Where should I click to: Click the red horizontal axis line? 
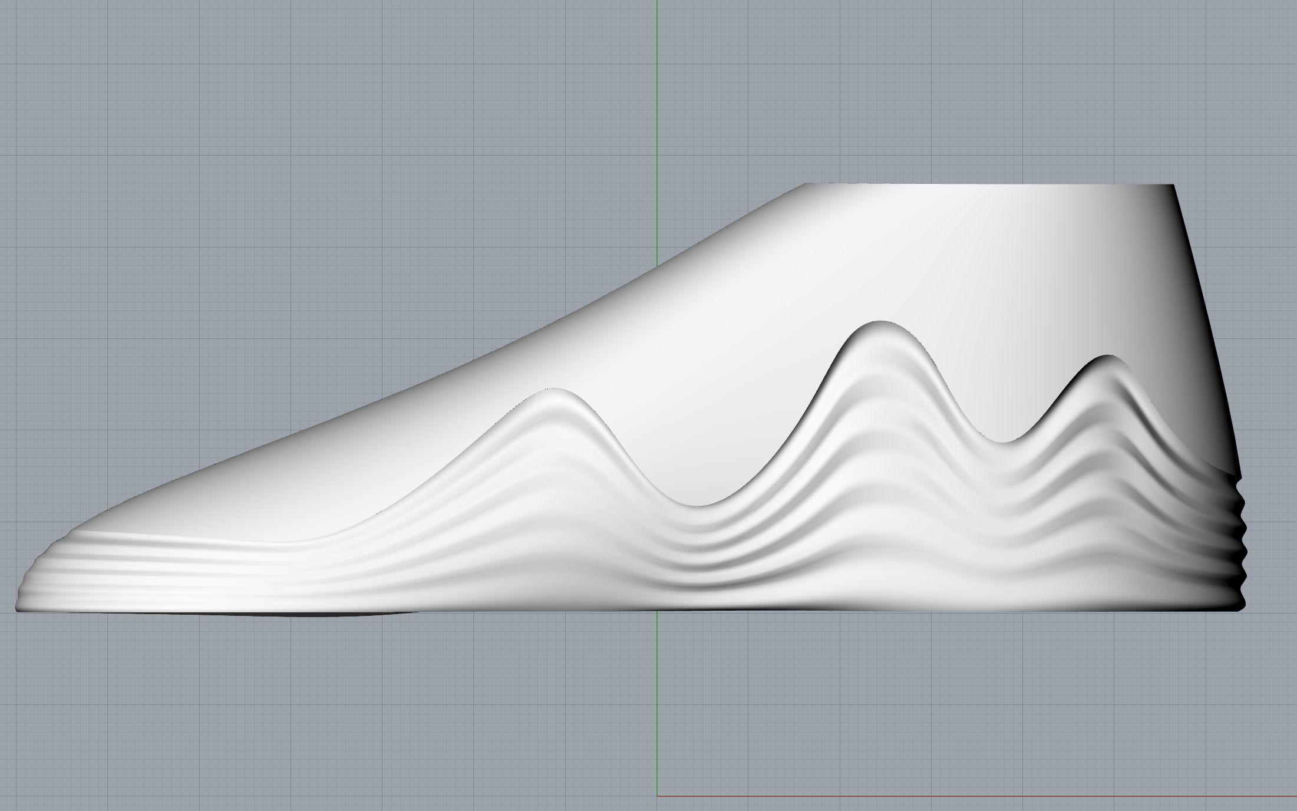coord(972,796)
